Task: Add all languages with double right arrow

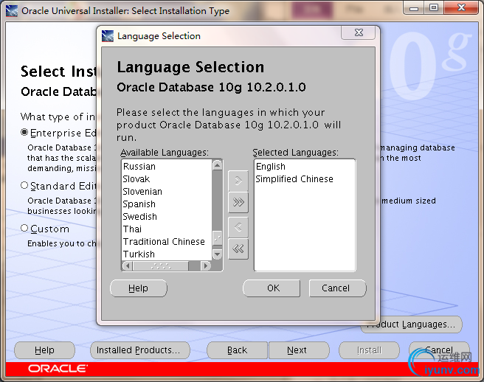Action: [238, 202]
